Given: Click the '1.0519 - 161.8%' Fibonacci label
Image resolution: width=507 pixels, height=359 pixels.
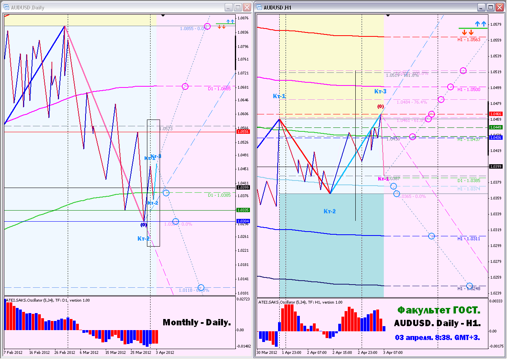Looking at the screenshot, I should coord(402,75).
